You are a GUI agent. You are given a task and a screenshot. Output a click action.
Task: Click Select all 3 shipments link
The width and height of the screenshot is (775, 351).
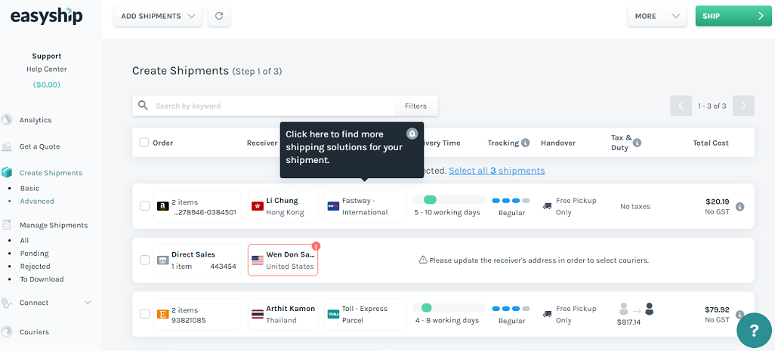pos(497,171)
